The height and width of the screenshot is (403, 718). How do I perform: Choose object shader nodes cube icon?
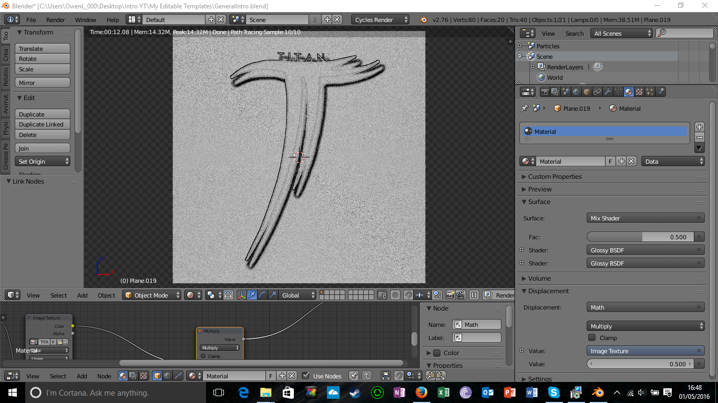(157, 376)
